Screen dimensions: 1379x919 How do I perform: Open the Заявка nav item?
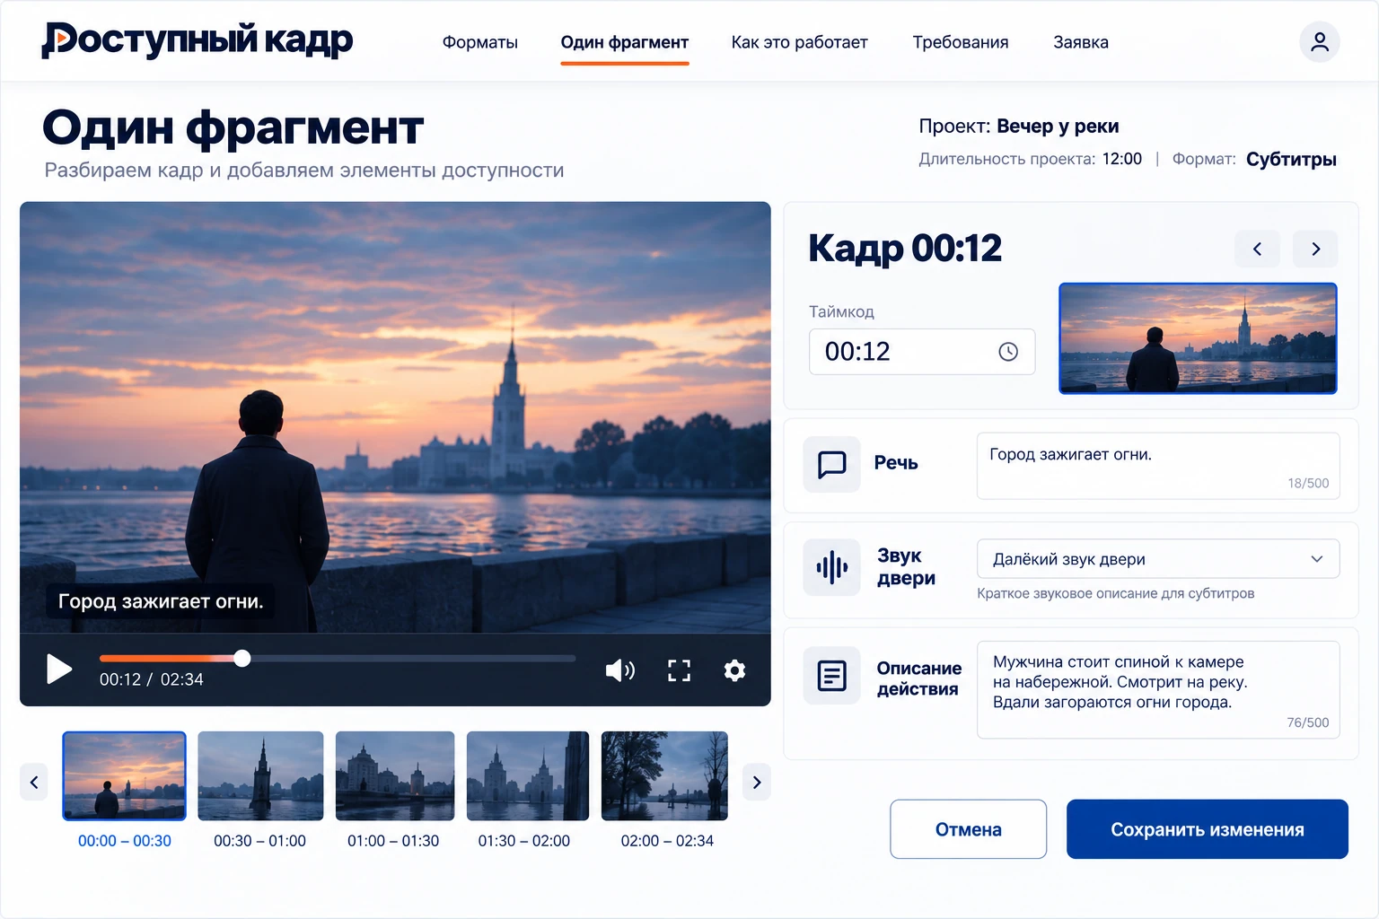(1081, 42)
